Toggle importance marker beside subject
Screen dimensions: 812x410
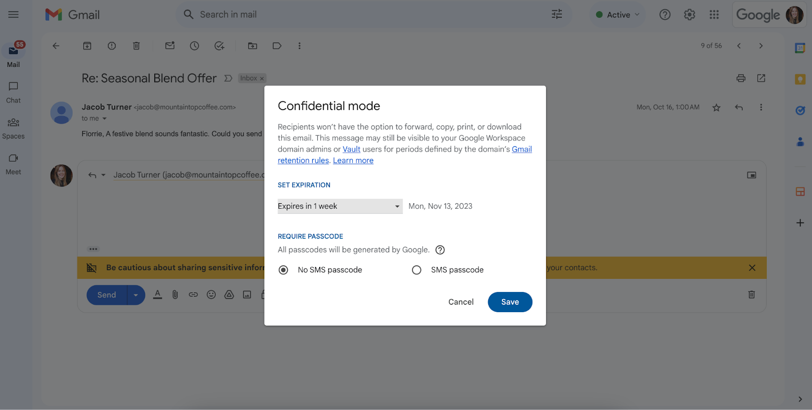pos(228,78)
